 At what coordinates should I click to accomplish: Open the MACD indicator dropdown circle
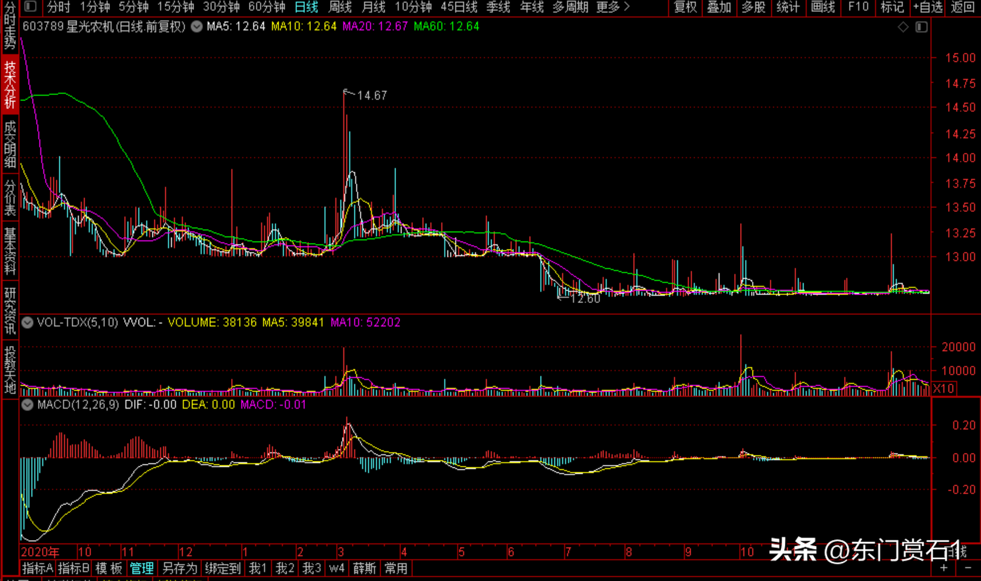pyautogui.click(x=28, y=405)
